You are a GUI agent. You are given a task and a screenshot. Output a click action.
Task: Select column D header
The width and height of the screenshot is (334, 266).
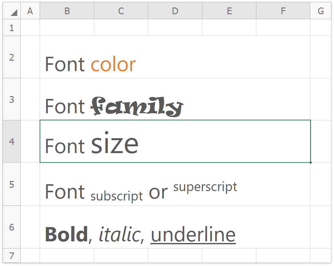click(175, 11)
